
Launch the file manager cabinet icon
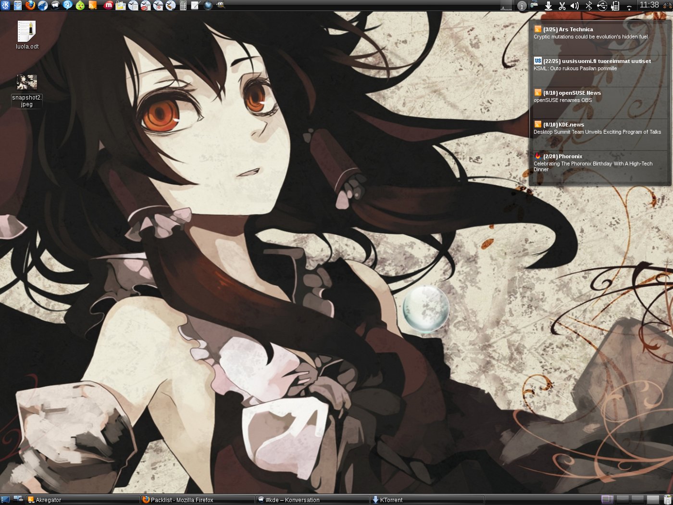click(18, 5)
